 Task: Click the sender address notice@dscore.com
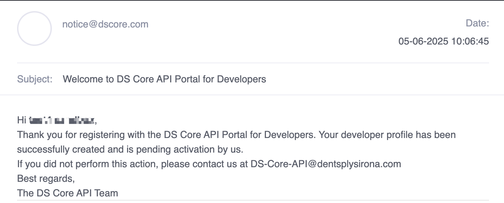coord(105,24)
